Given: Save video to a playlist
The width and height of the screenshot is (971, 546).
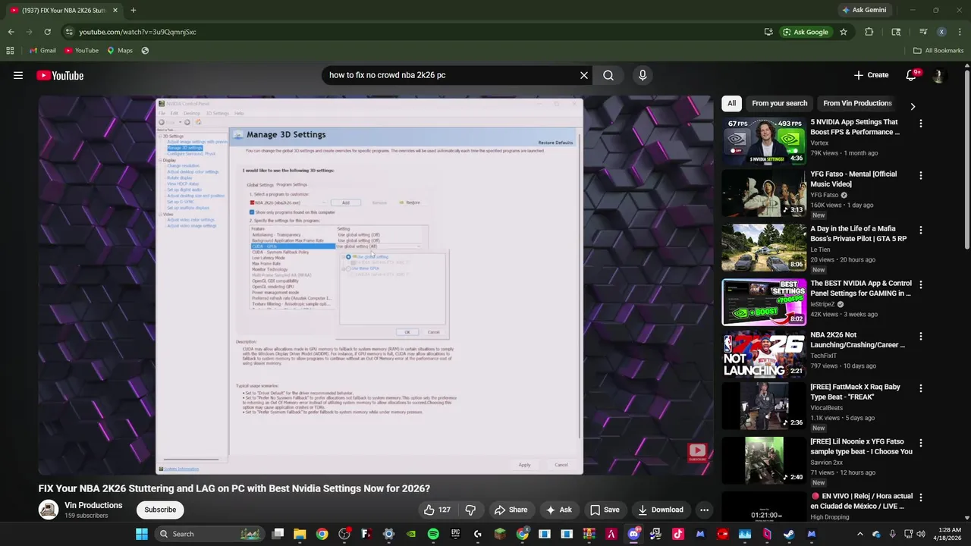Looking at the screenshot, I should tap(605, 510).
